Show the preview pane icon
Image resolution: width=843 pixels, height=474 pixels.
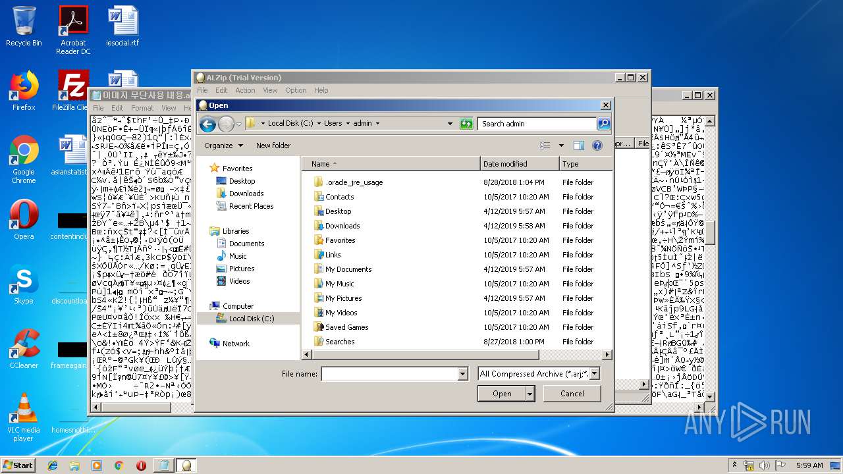tap(578, 145)
